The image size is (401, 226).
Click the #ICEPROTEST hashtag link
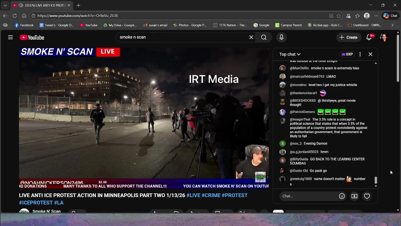pyautogui.click(x=36, y=203)
